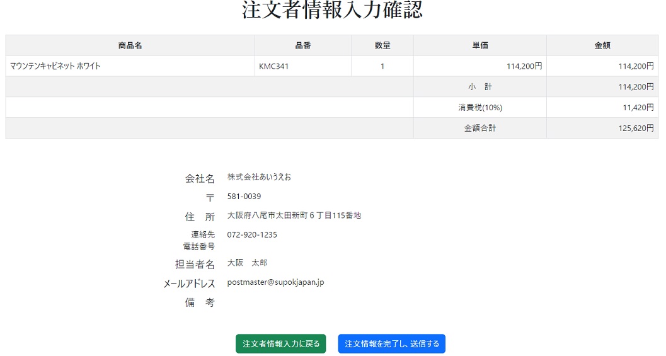The image size is (666, 356).
Task: Click the 会社名 field label
Action: click(x=200, y=178)
